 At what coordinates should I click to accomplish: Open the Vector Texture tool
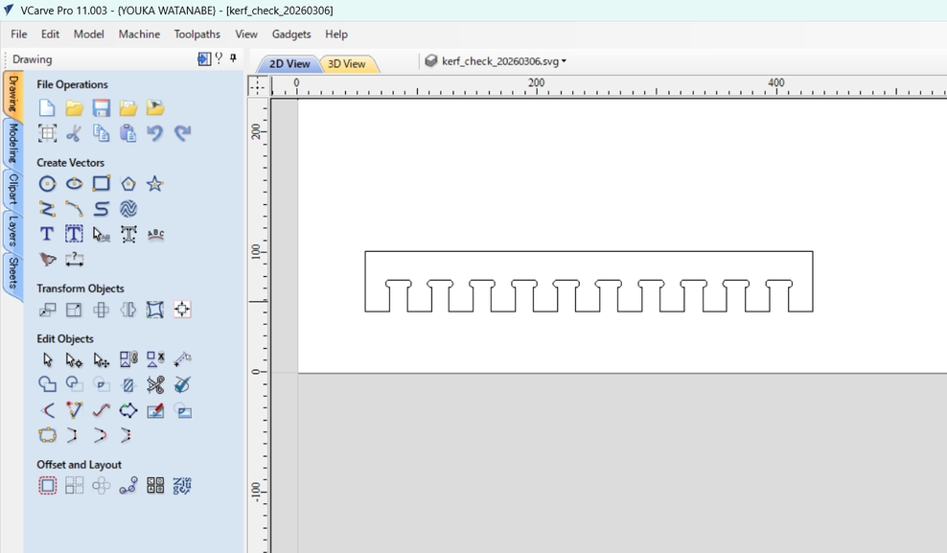coord(128,209)
